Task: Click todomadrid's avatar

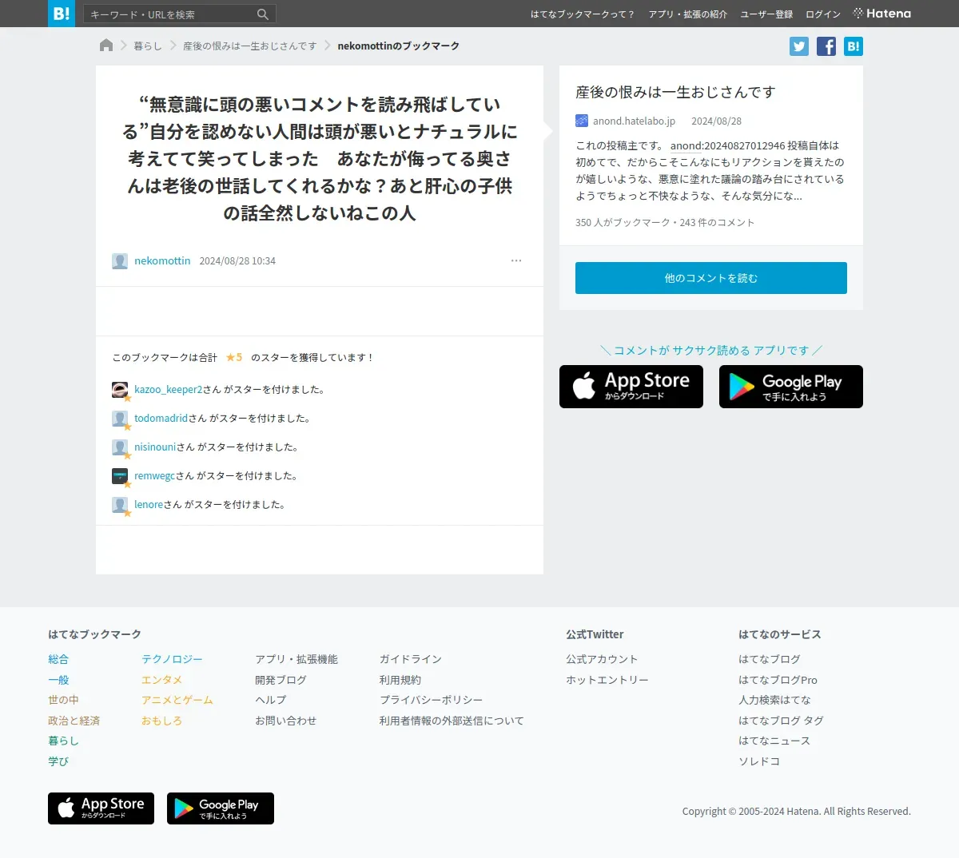Action: (120, 419)
